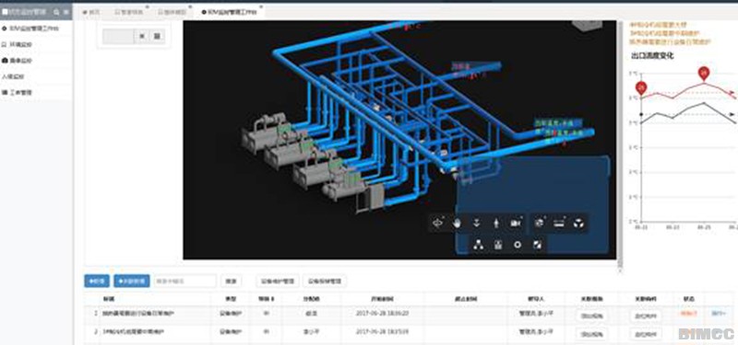Select the orbit rotate tool in viewer toolbar

click(438, 224)
